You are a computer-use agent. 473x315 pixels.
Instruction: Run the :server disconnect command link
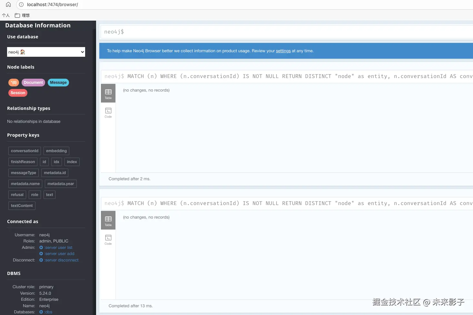[59, 260]
